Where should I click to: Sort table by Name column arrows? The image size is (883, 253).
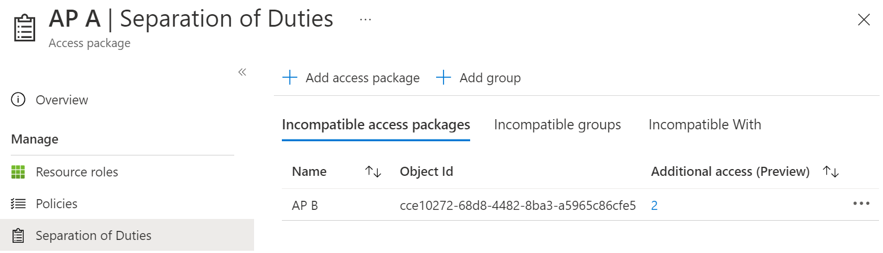[373, 171]
